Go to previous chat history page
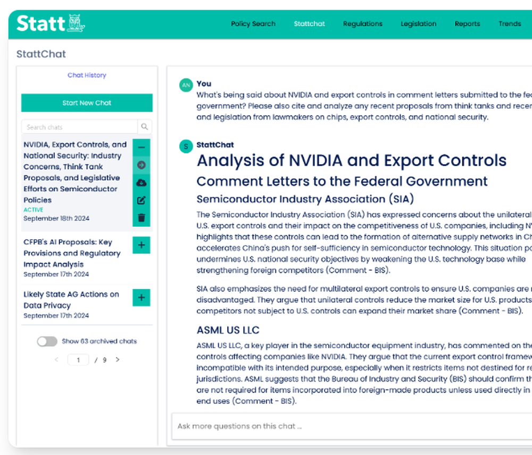This screenshot has width=532, height=455. click(x=57, y=360)
